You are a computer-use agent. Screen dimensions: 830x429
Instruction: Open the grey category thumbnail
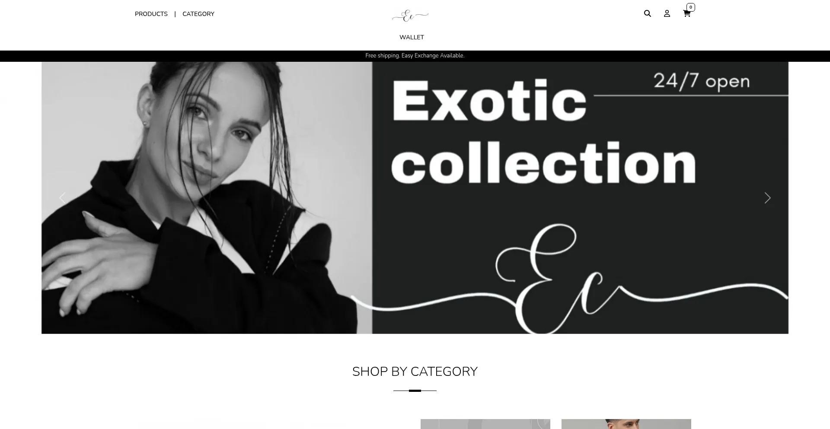click(x=485, y=424)
